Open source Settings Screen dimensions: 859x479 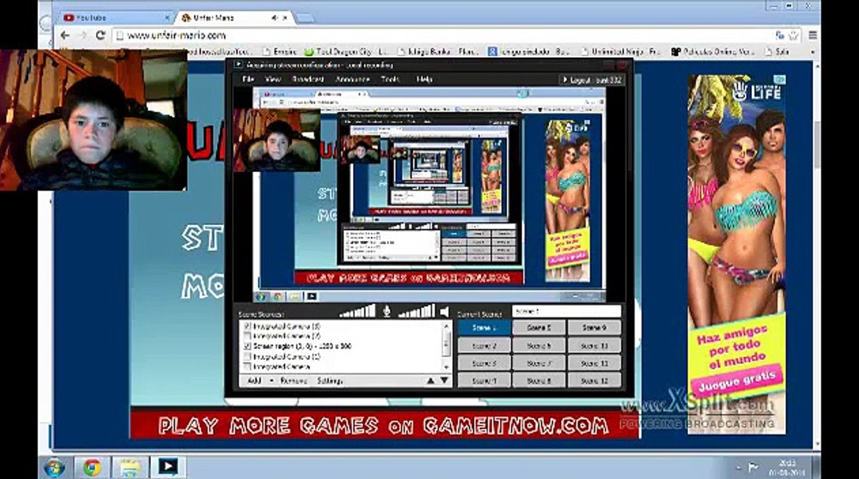pyautogui.click(x=330, y=381)
